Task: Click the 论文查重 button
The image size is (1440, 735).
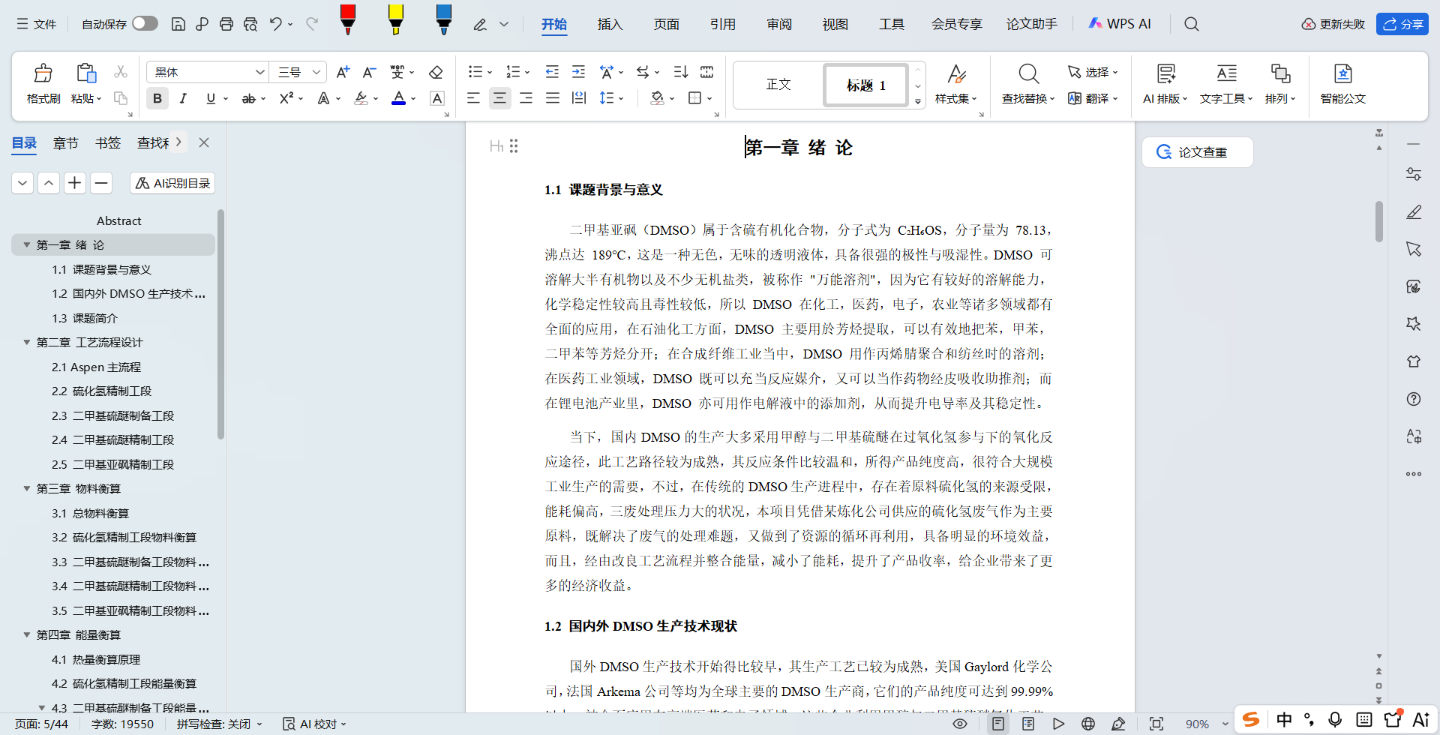Action: [x=1197, y=152]
